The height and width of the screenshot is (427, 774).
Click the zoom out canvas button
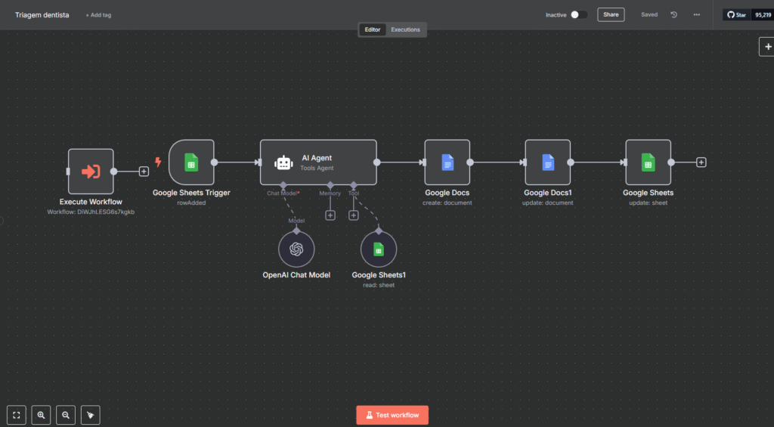(x=66, y=415)
